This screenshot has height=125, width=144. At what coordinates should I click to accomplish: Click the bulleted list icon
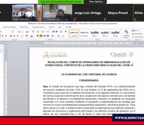pyautogui.click(x=38, y=32)
